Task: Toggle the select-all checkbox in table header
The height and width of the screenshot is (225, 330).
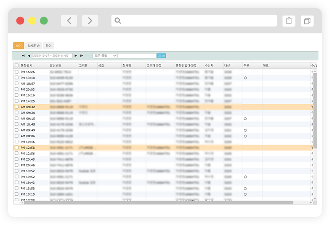Action: point(16,65)
